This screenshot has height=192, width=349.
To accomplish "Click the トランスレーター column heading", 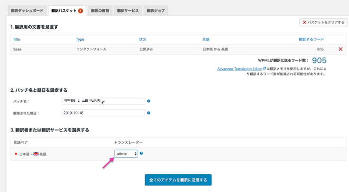I will [128, 142].
